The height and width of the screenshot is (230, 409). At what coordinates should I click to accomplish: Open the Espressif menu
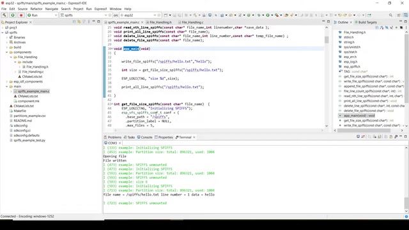100,9
